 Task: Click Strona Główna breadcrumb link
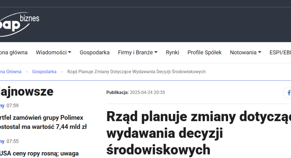click(11, 72)
